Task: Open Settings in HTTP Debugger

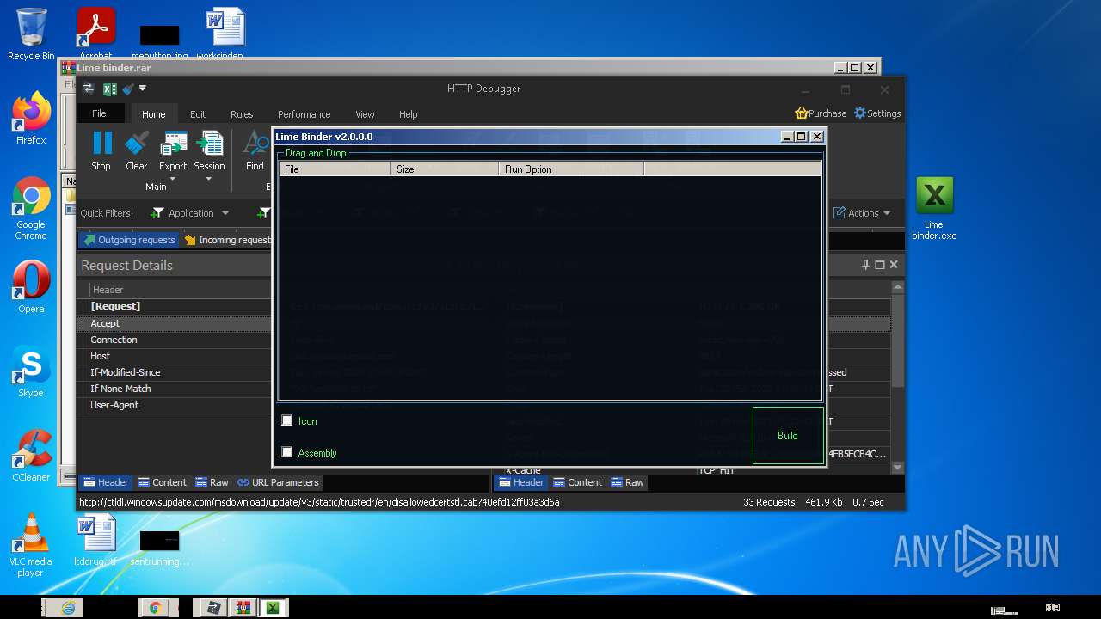Action: (877, 113)
